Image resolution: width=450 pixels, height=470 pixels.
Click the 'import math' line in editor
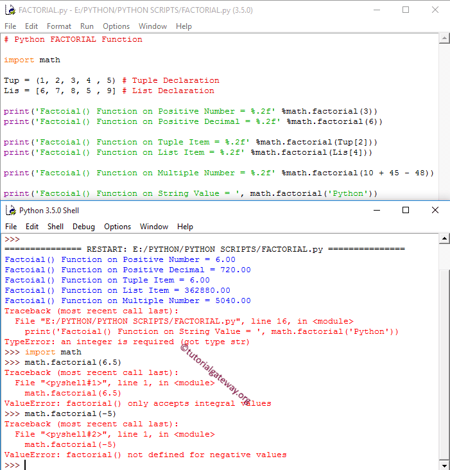32,60
